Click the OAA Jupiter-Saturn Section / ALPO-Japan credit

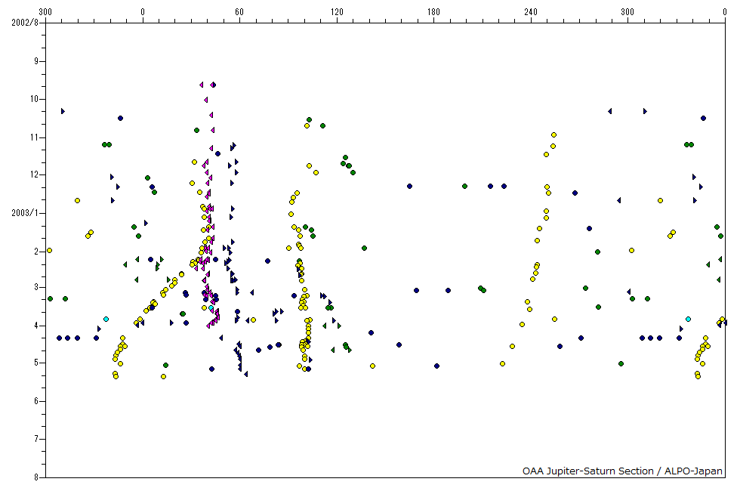(622, 471)
